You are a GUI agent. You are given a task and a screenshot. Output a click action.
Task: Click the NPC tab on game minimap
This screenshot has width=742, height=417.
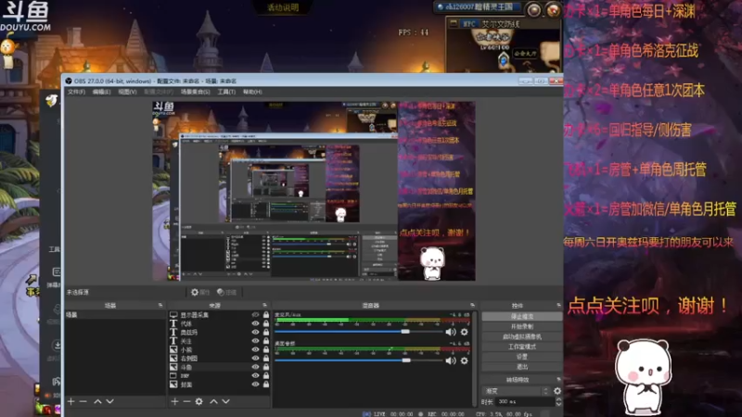pos(468,24)
